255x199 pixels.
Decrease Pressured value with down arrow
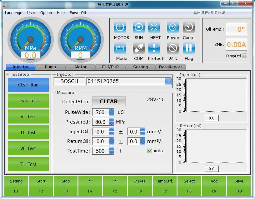(112, 124)
